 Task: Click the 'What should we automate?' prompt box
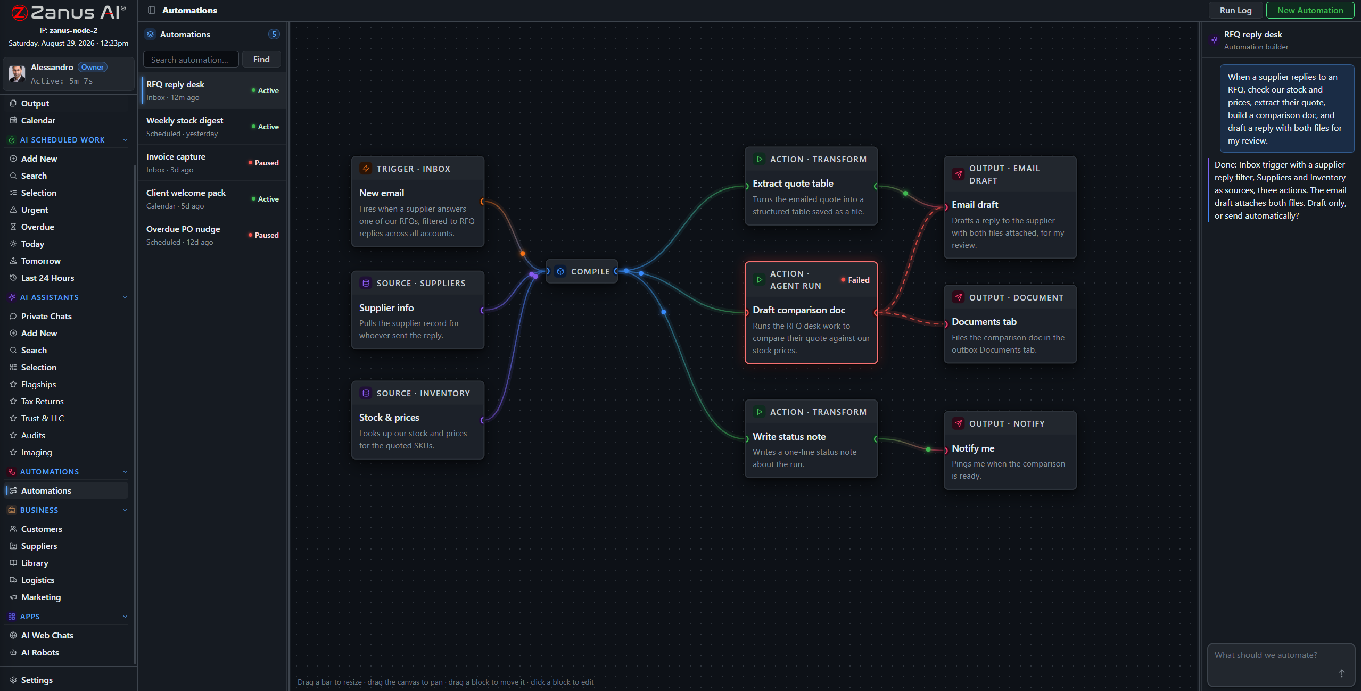[x=1281, y=665]
